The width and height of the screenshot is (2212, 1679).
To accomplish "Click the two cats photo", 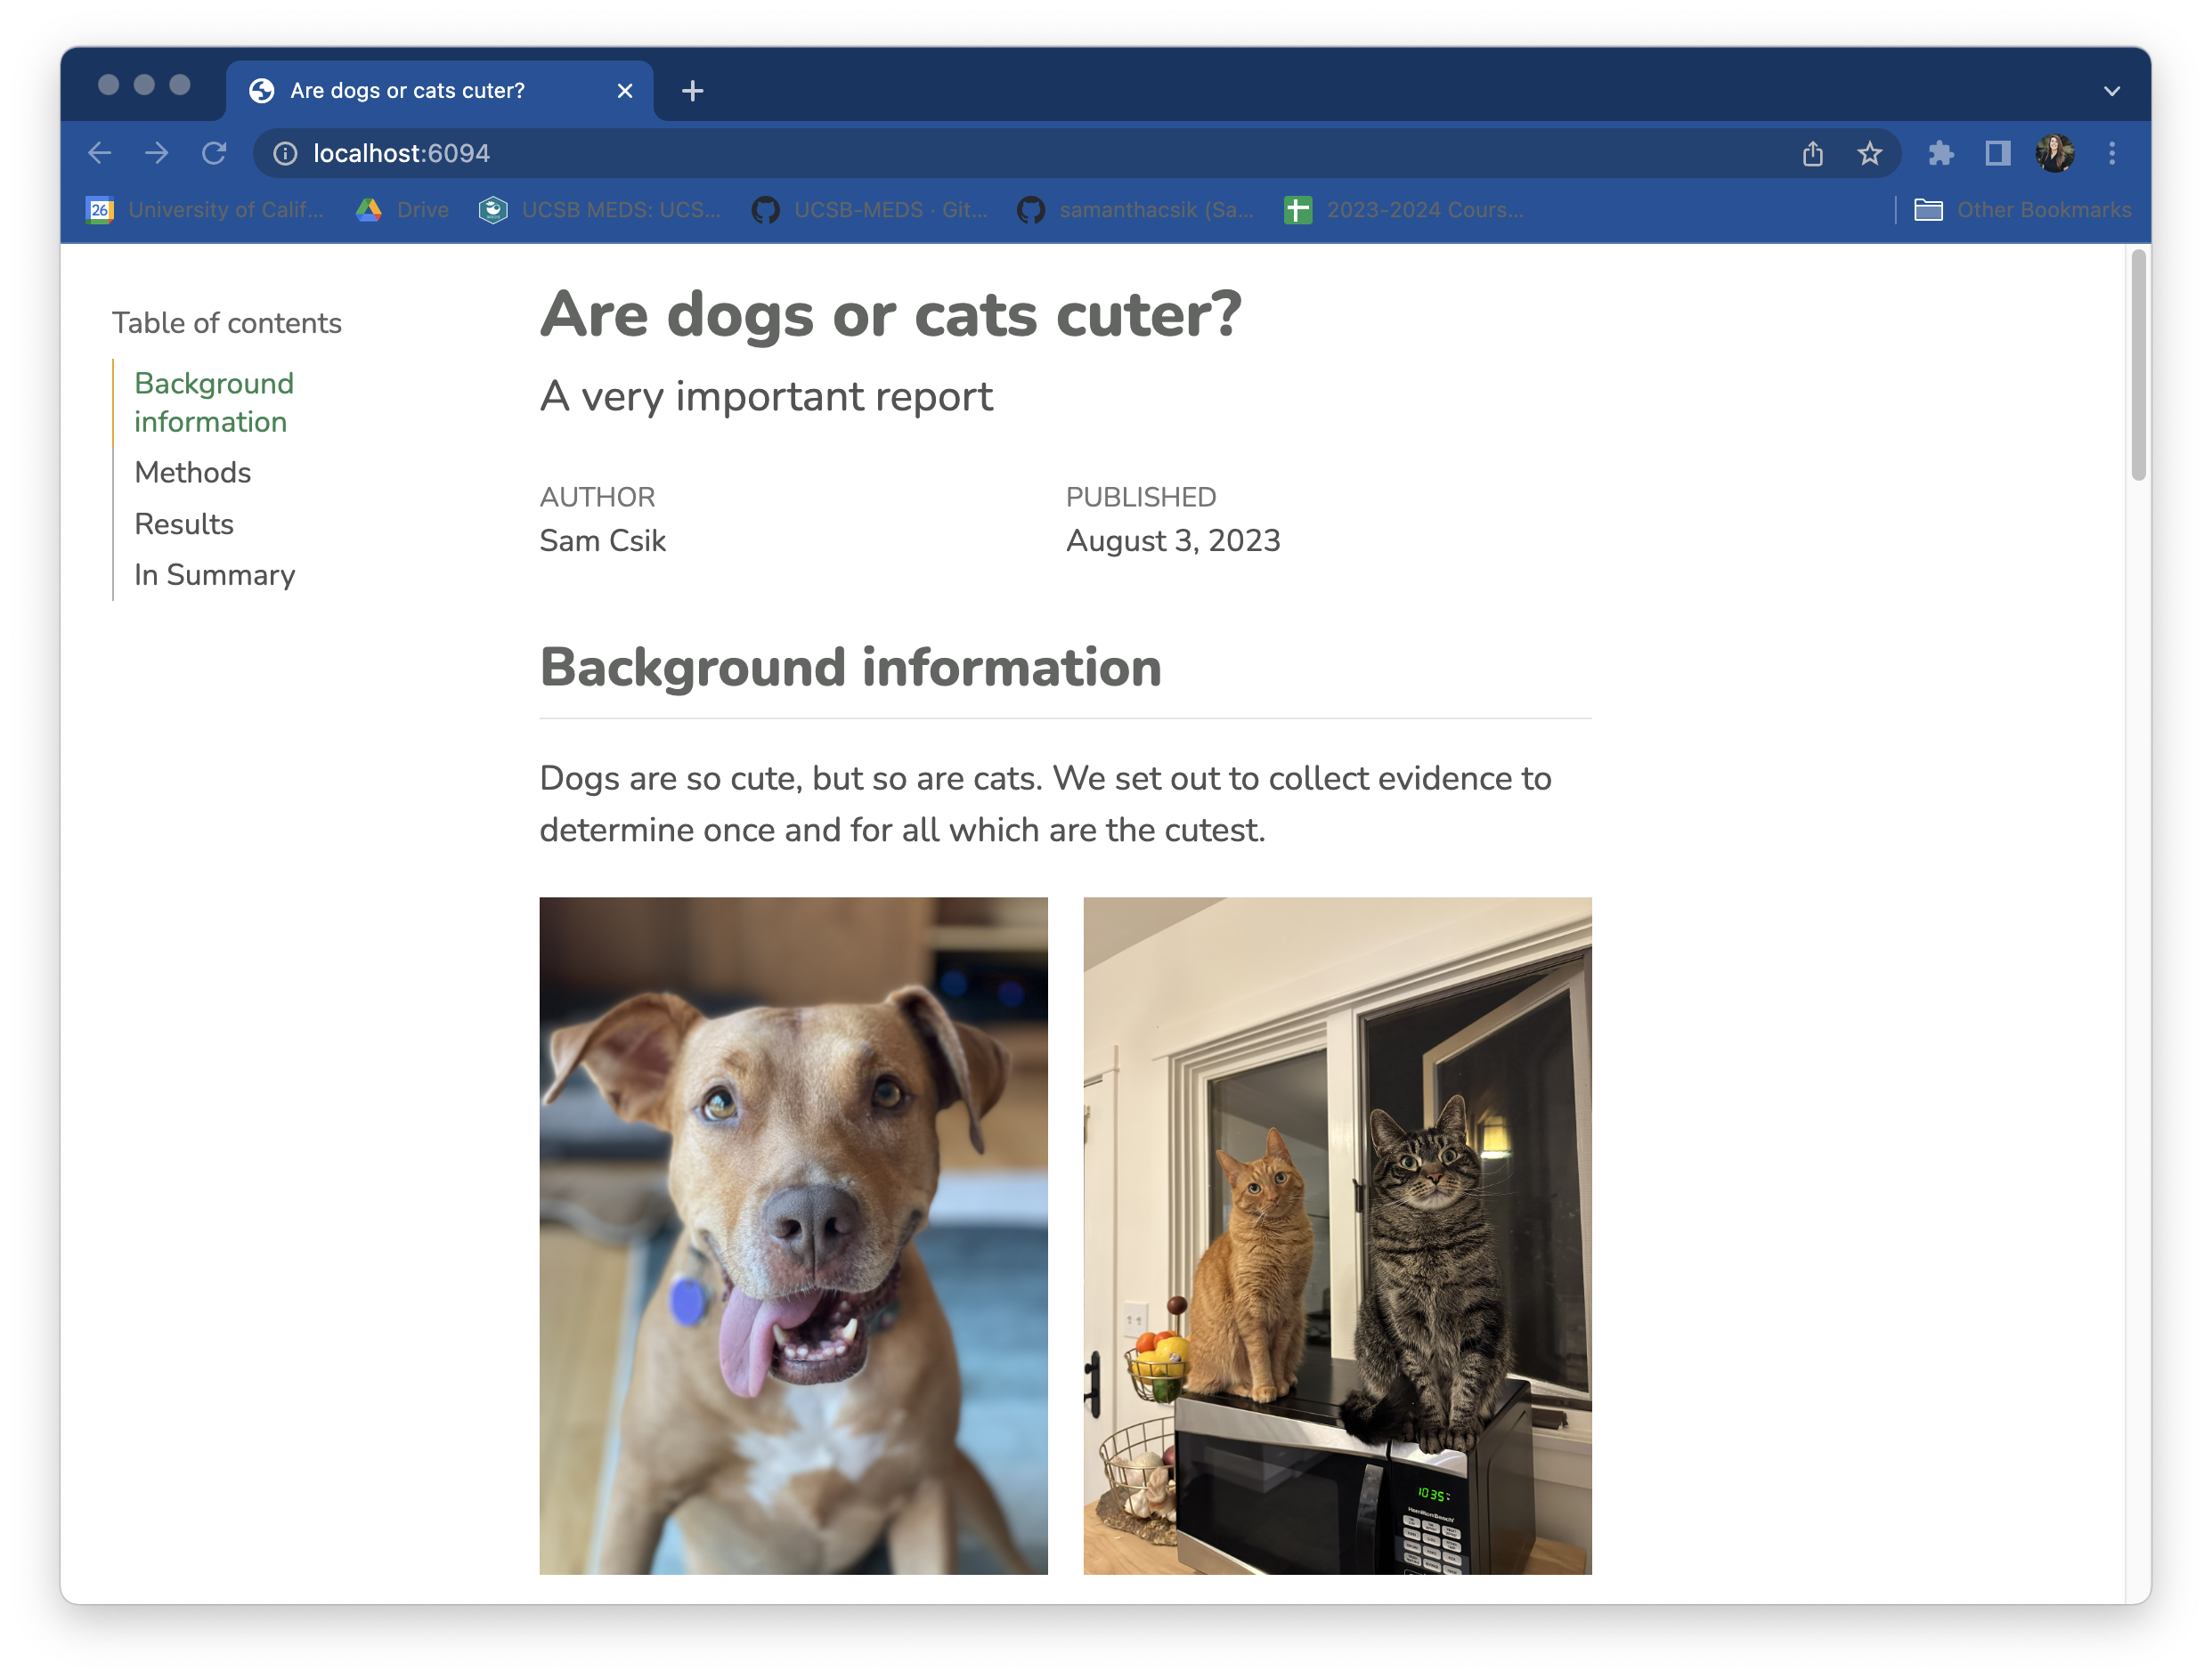I will tap(1337, 1235).
